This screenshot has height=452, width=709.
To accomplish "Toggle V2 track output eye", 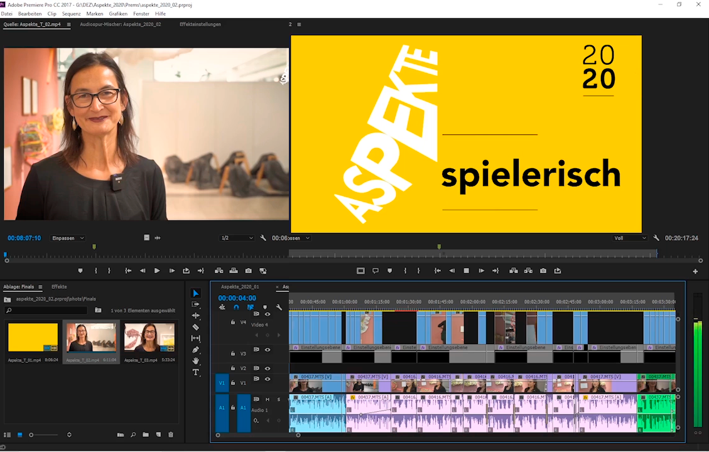I will [x=268, y=369].
